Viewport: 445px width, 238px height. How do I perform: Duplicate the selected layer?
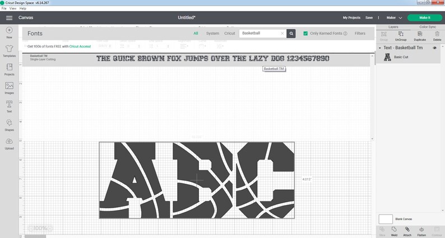coord(420,36)
